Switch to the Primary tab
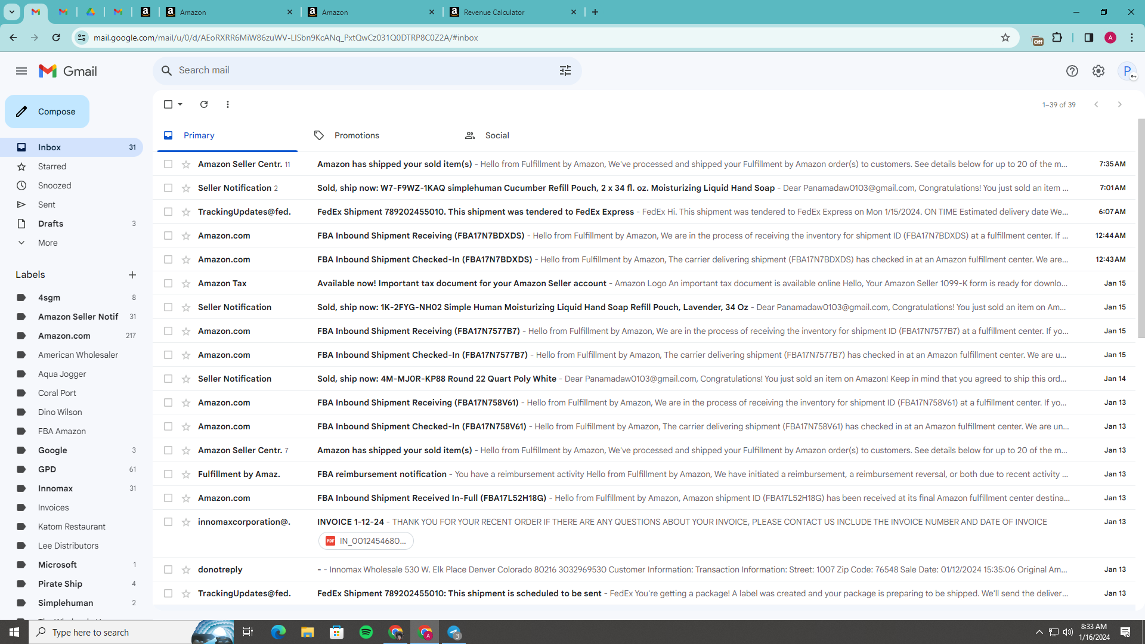The width and height of the screenshot is (1145, 644). coord(227,135)
